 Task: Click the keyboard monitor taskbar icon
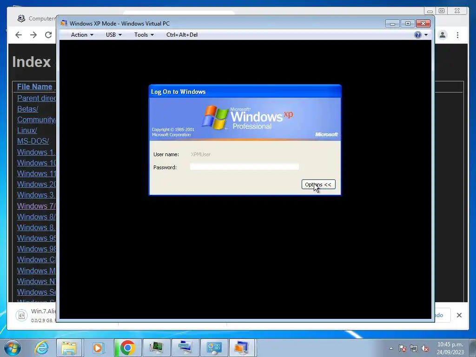point(185,348)
